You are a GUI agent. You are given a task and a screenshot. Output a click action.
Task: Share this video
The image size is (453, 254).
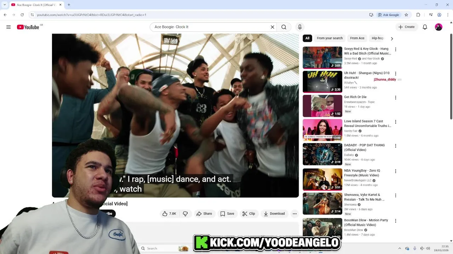click(204, 213)
